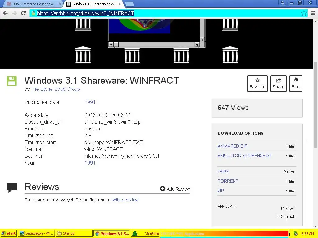Click the 8:33 AM taskbar clock

[x=307, y=234]
